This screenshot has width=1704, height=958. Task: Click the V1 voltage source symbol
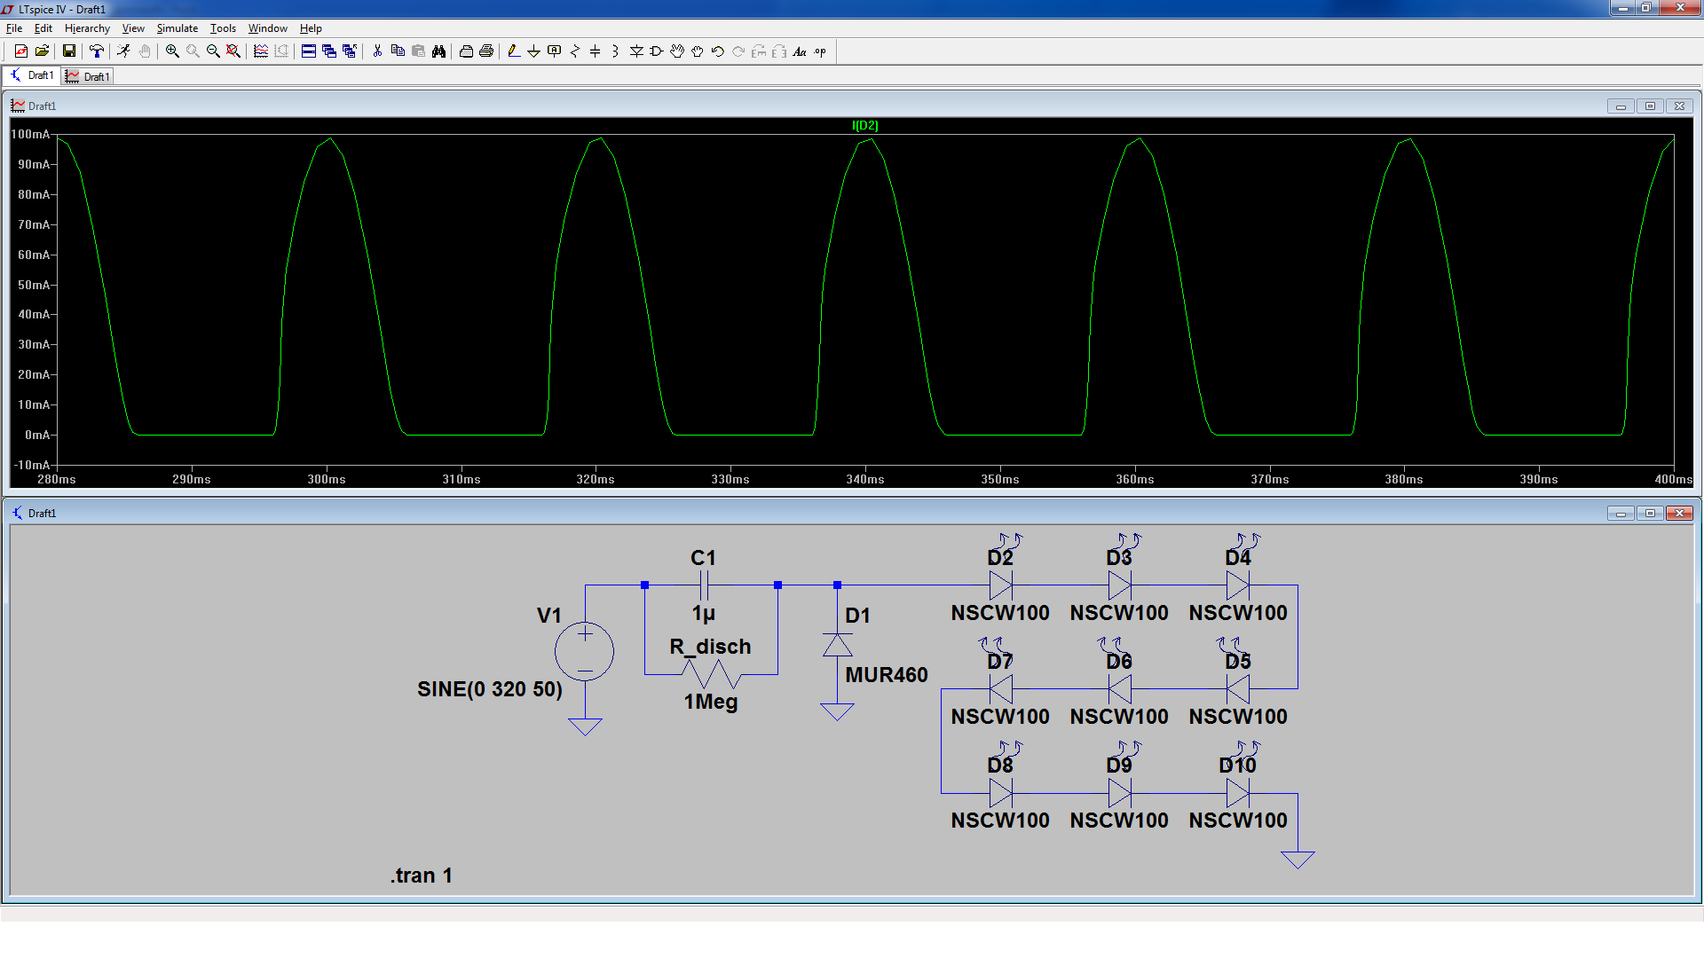(584, 652)
